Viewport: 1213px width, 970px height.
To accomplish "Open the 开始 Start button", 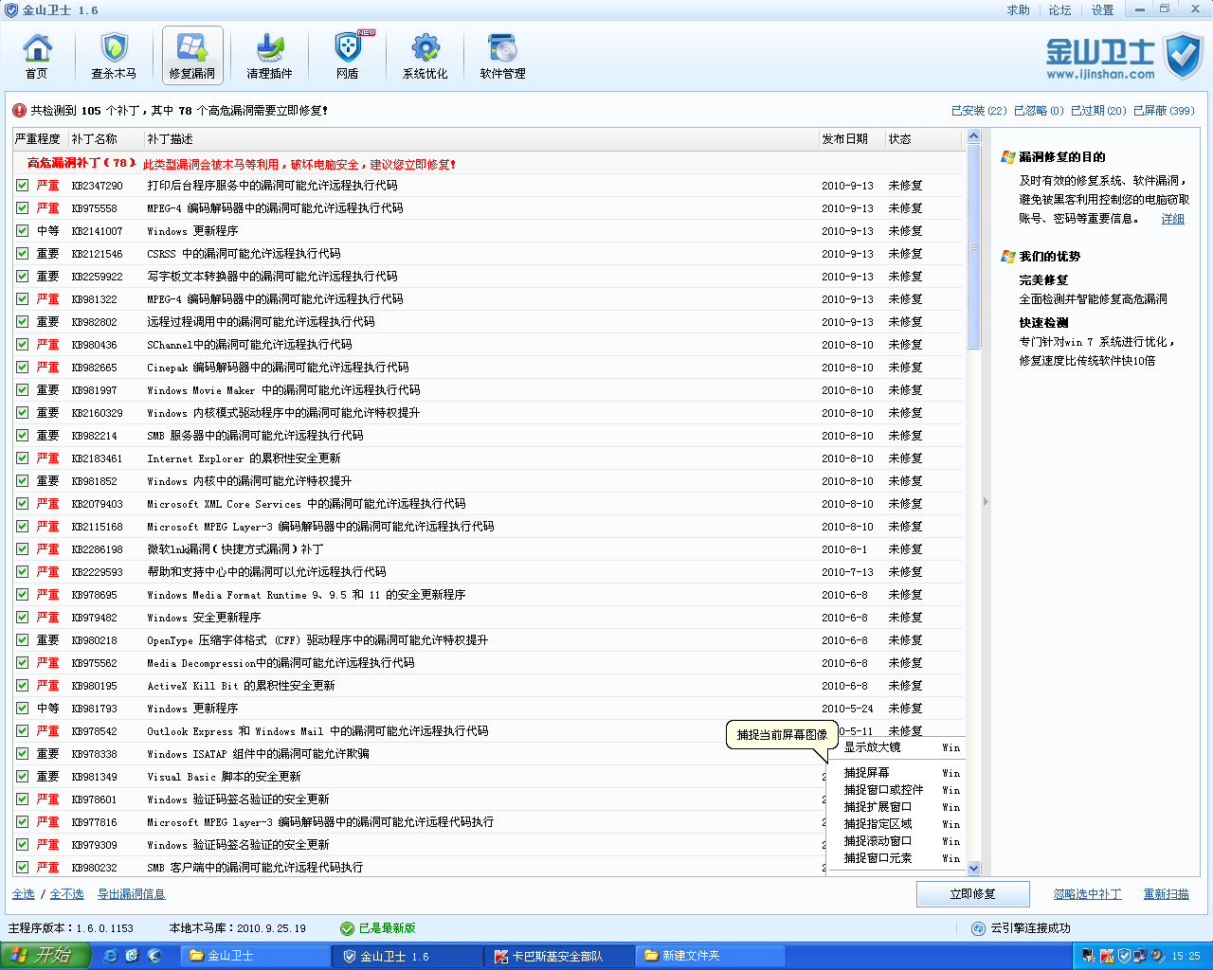I will tap(45, 956).
